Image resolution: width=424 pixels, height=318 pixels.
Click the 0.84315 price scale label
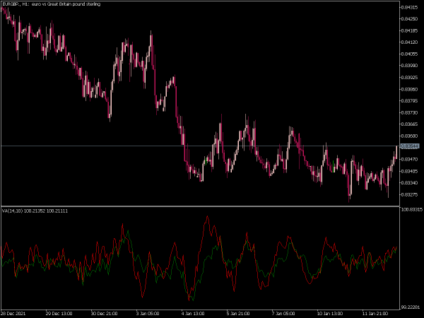(x=410, y=7)
